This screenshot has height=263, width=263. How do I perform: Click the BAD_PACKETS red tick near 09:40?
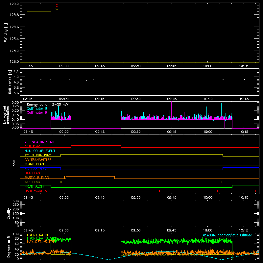pos(159,191)
